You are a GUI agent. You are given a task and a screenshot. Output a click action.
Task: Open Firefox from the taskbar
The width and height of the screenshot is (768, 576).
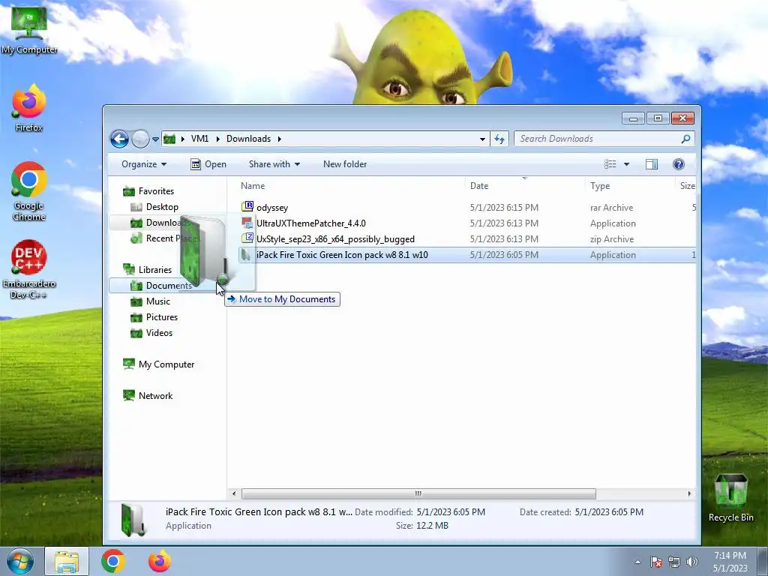[160, 561]
